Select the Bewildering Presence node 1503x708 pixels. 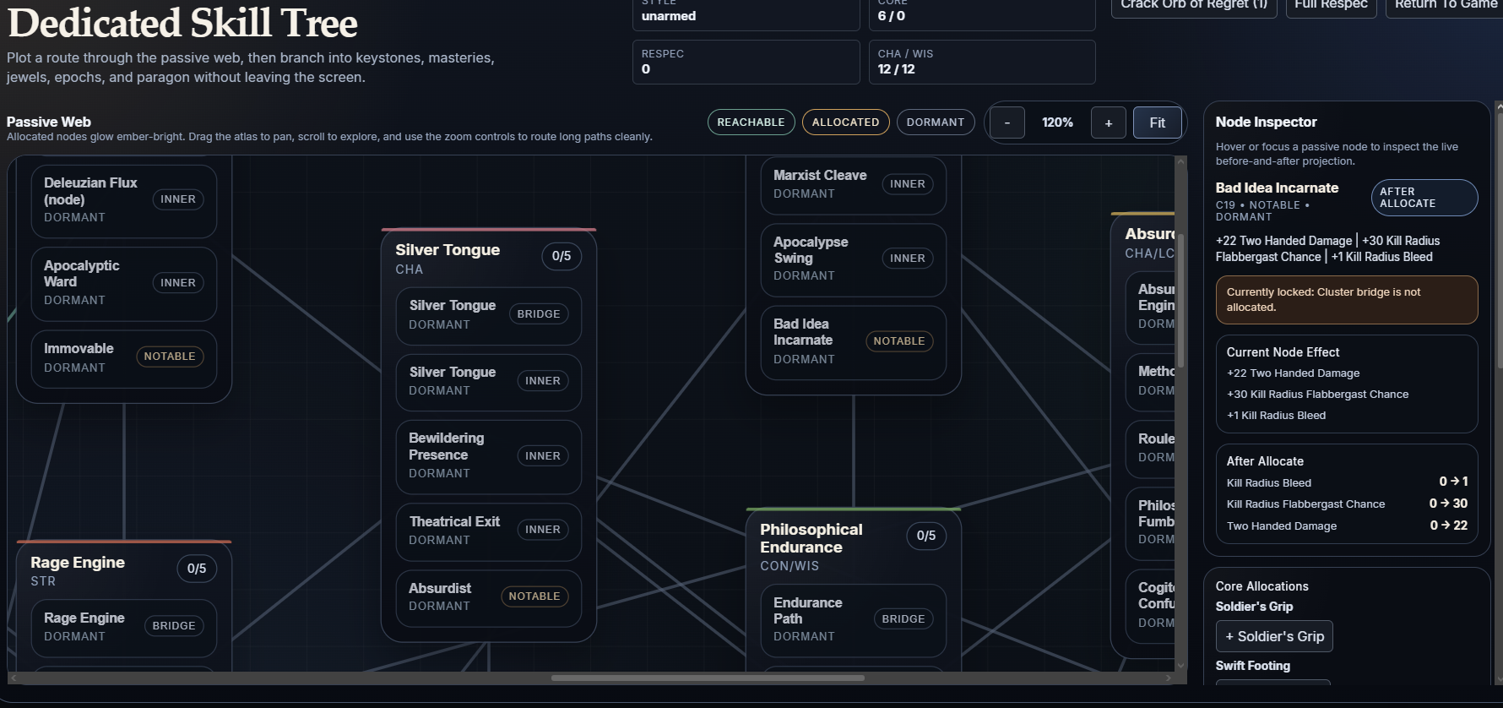tap(488, 456)
